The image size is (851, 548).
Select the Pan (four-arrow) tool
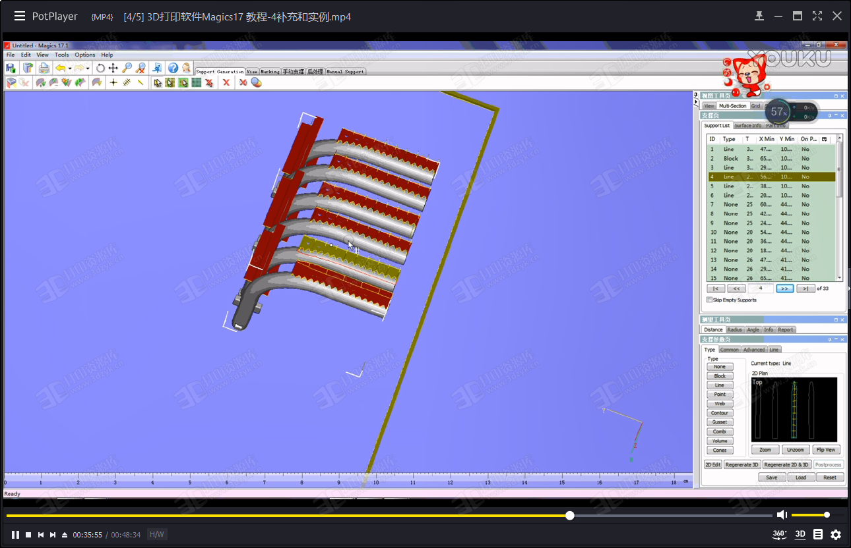[113, 68]
